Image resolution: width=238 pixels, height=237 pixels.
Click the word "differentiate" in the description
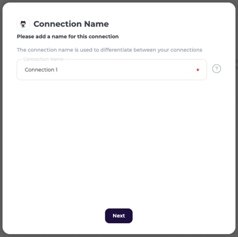pos(116,50)
